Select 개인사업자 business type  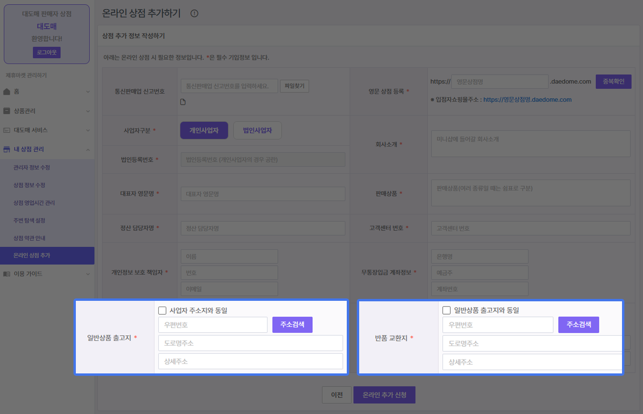click(x=204, y=130)
